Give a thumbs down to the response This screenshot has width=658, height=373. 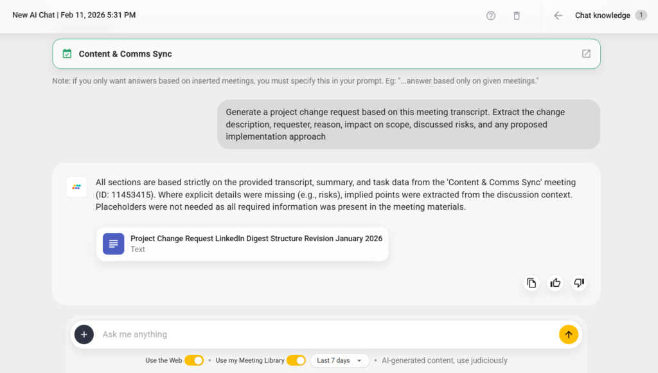click(578, 283)
